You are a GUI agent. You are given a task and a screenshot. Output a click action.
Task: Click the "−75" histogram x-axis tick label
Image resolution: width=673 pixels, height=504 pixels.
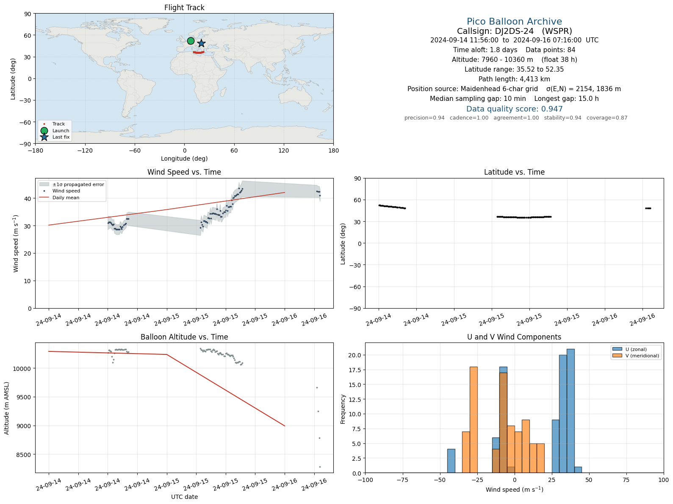402,480
